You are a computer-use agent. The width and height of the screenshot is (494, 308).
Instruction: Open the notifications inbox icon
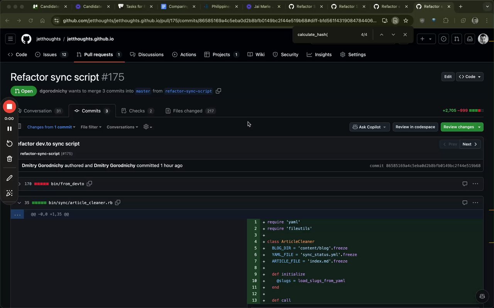(x=470, y=39)
